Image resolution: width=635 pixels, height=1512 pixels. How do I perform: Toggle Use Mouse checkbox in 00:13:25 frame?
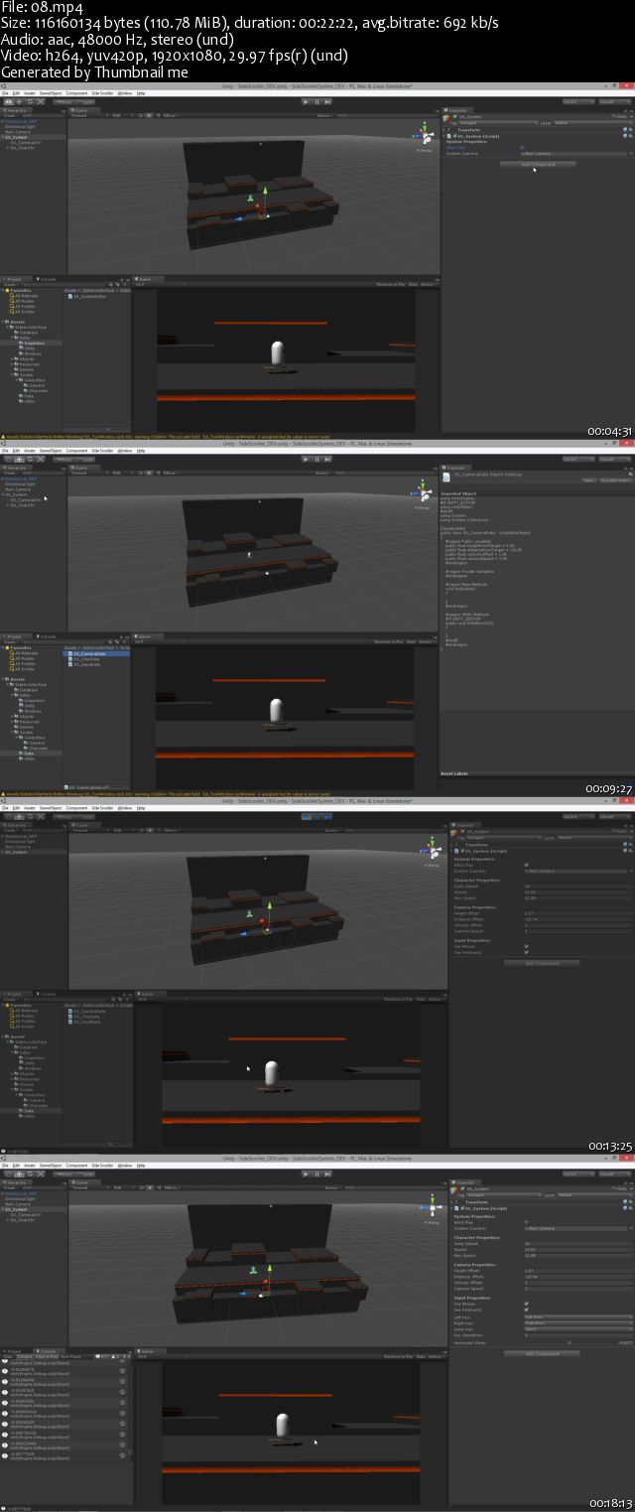tap(526, 946)
